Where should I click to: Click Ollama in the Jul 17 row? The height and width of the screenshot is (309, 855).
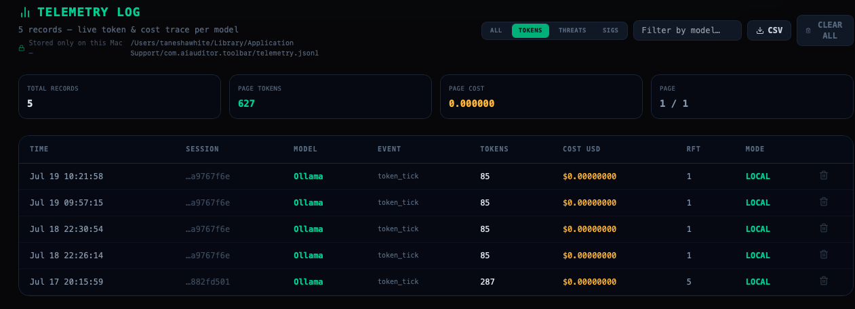tap(309, 281)
